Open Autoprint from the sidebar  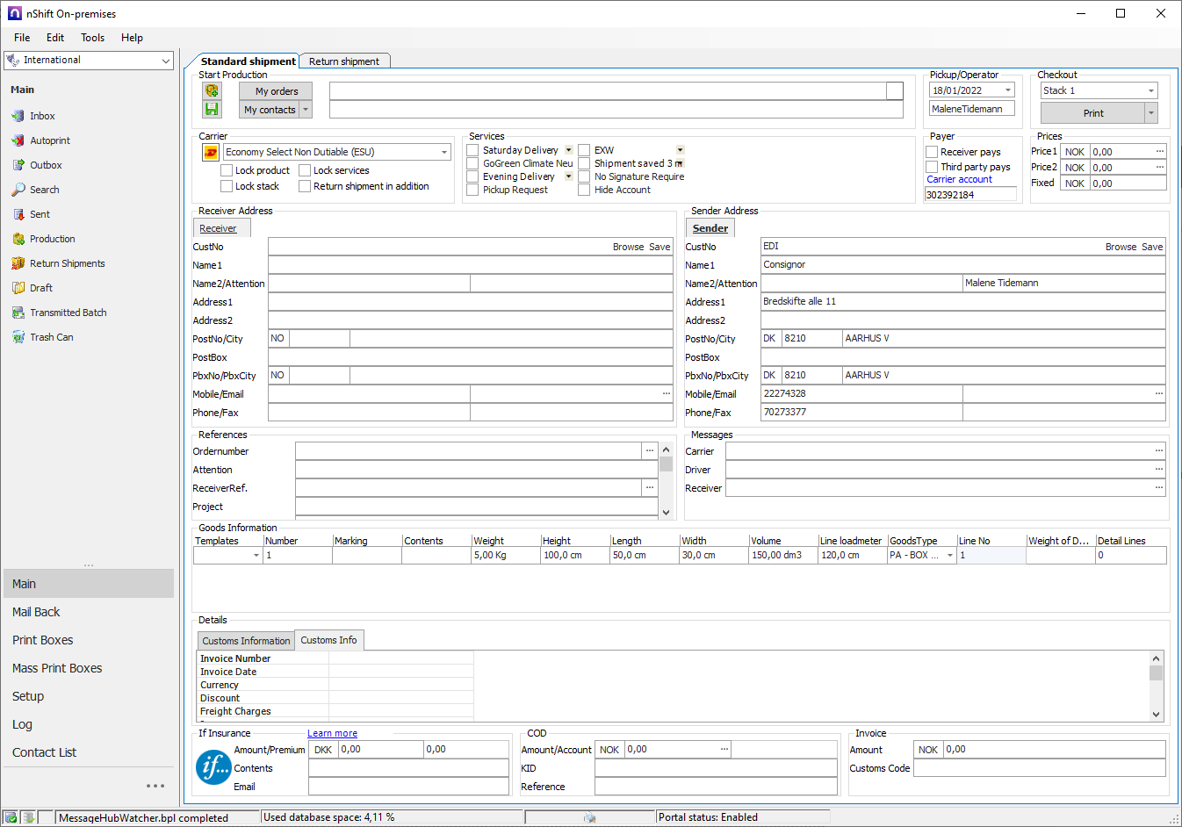(18, 140)
